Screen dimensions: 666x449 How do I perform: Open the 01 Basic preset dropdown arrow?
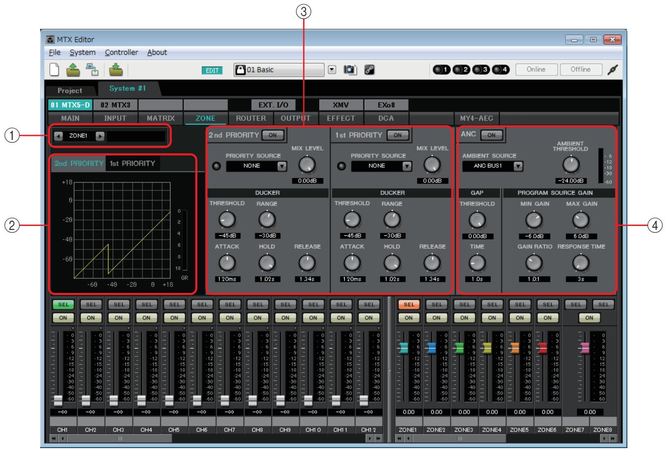pyautogui.click(x=332, y=70)
